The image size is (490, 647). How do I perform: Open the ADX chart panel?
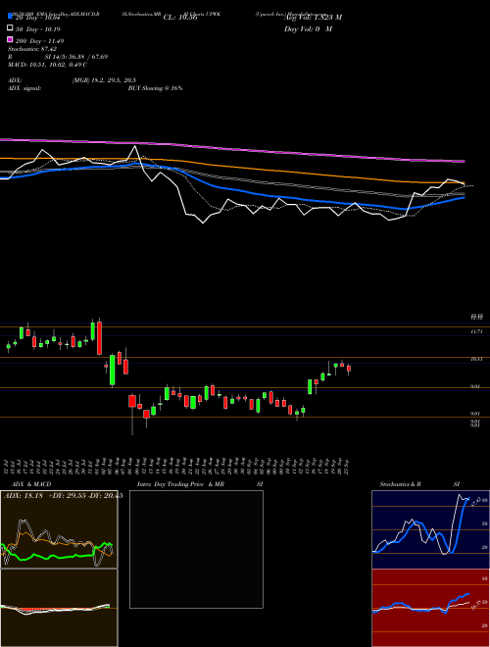coord(59,529)
